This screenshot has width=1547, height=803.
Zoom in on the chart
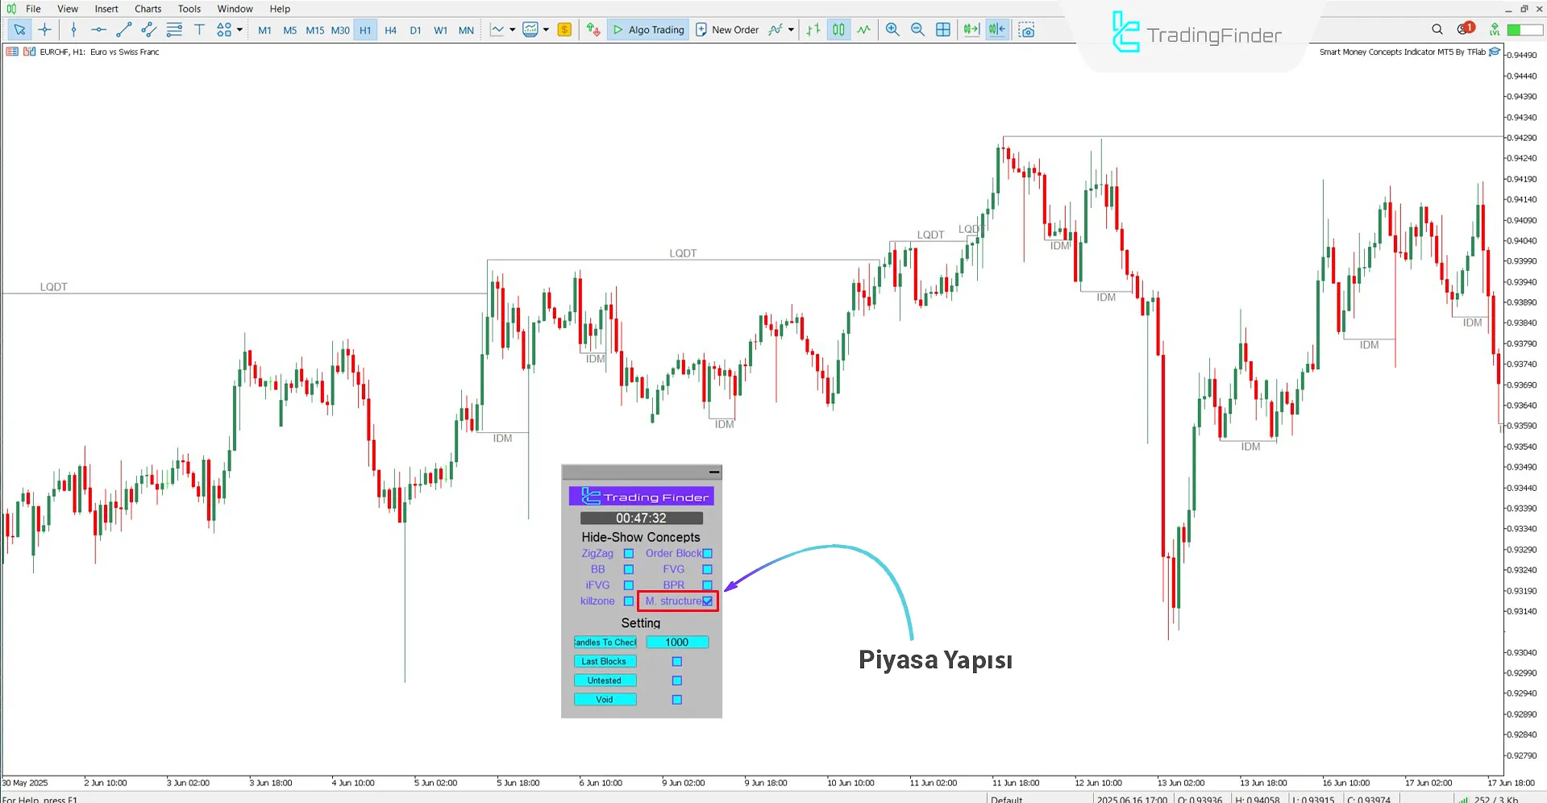pos(892,30)
